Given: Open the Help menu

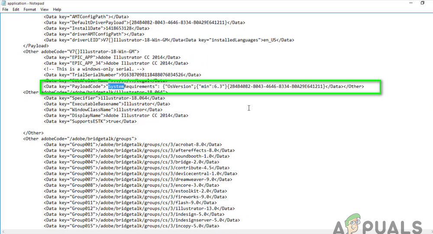Looking at the screenshot, I should [x=57, y=10].
